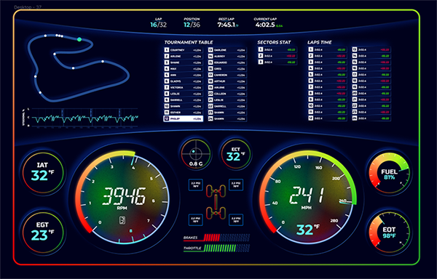This screenshot has height=279, width=437.
Task: Select lap 20 row in Laps Time
Action: tap(371, 93)
